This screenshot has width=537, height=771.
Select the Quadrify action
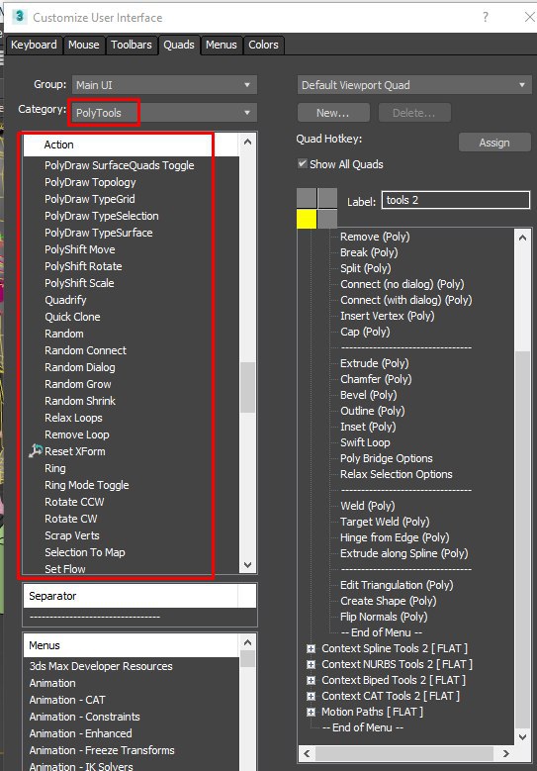(x=65, y=300)
